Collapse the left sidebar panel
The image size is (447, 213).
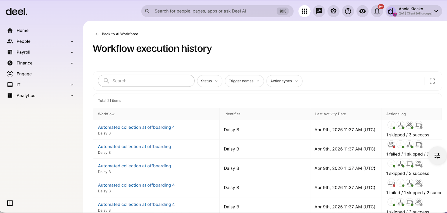(x=10, y=203)
